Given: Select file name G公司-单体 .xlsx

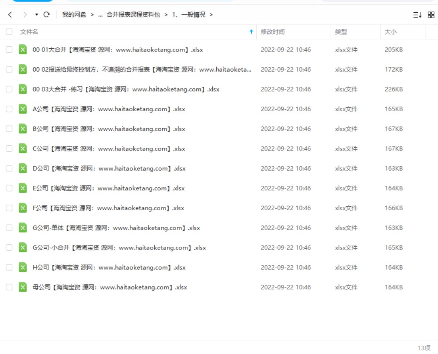Looking at the screenshot, I should point(116,228).
